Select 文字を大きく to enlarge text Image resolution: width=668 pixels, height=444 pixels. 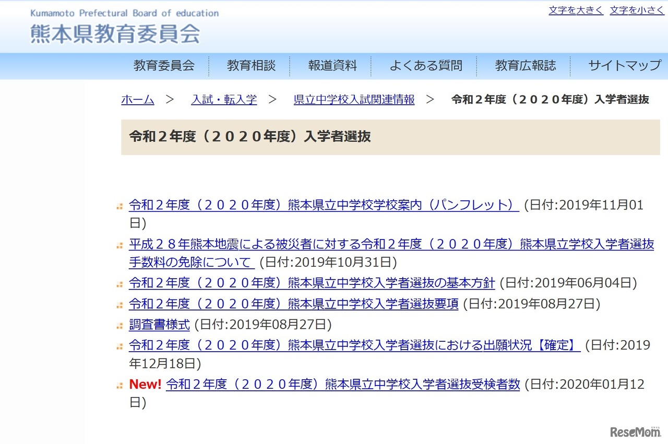click(575, 9)
